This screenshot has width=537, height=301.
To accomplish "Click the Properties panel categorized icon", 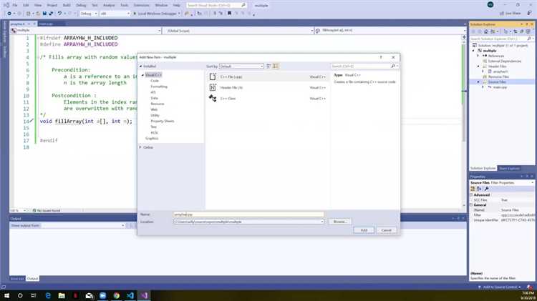I will [473, 189].
